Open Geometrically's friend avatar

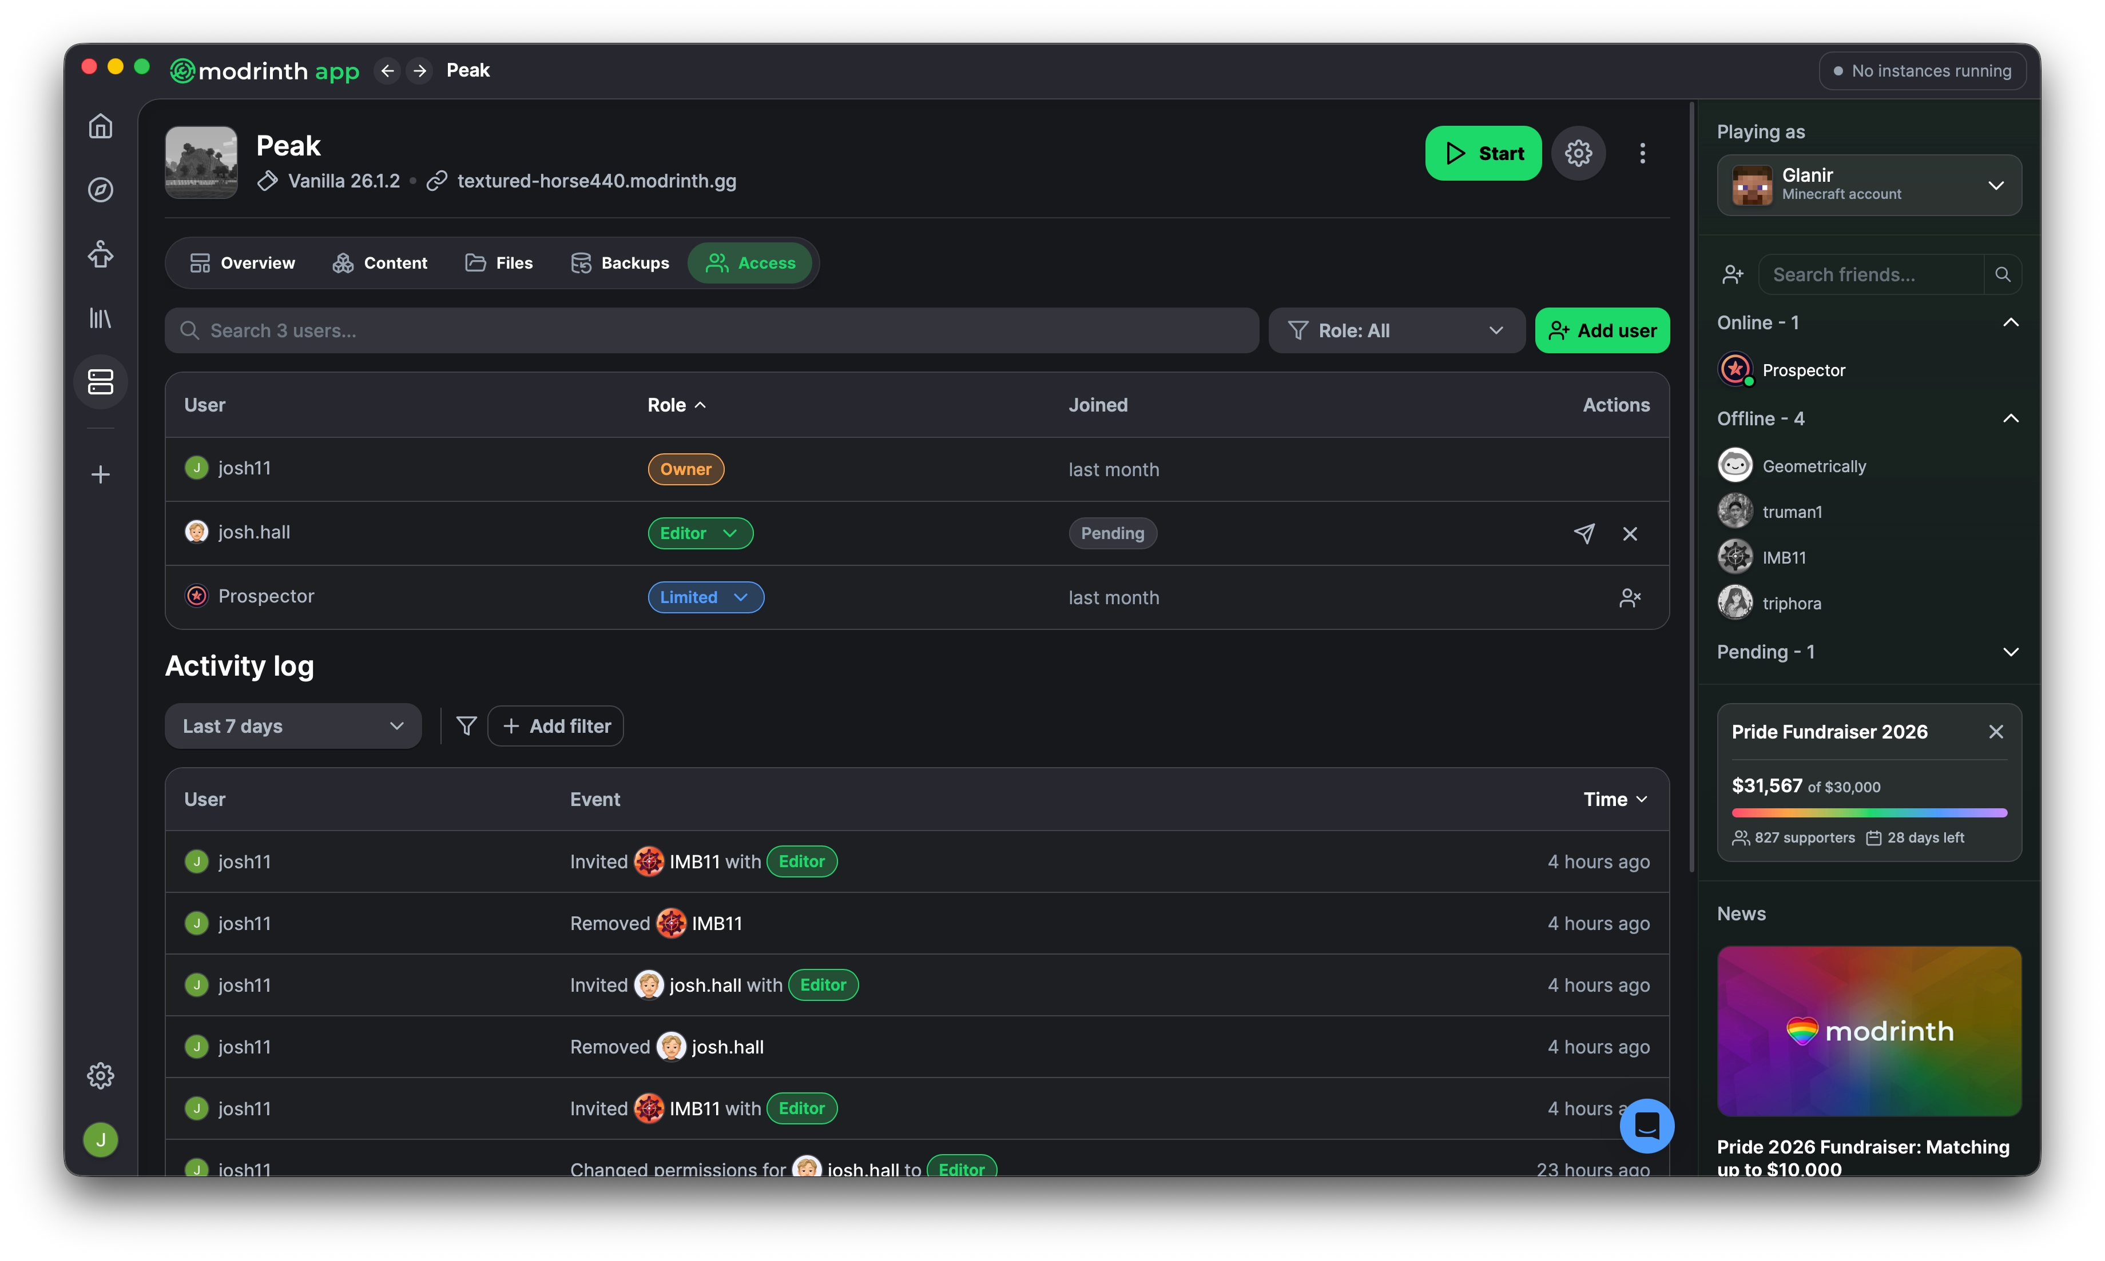coord(1735,466)
